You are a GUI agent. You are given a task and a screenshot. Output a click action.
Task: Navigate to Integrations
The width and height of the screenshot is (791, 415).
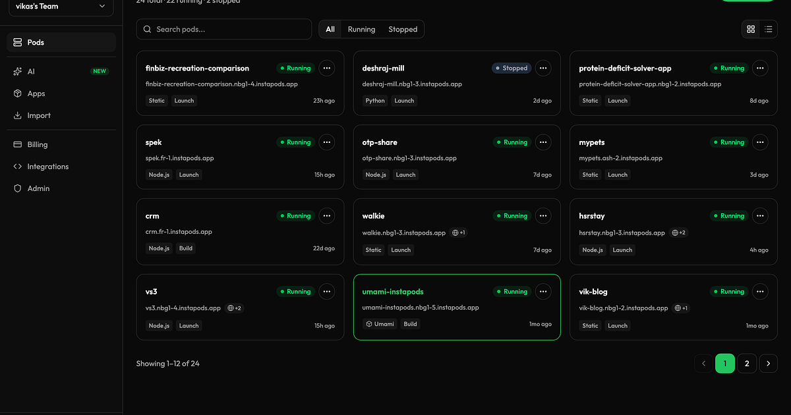click(61, 167)
